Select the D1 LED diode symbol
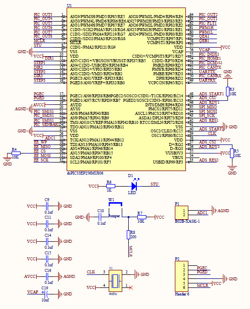250x309 pixels. click(x=134, y=186)
